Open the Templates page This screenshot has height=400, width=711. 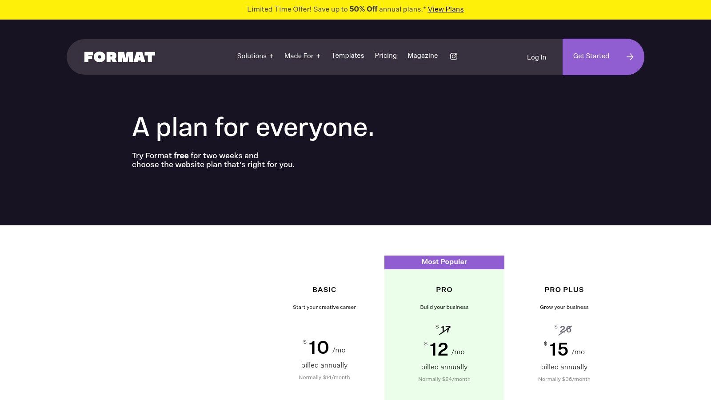[x=348, y=56]
